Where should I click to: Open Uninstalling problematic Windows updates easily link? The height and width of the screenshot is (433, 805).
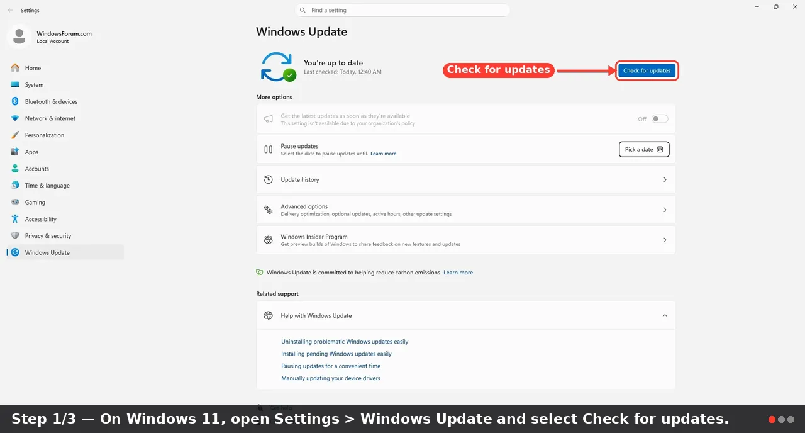pos(345,342)
